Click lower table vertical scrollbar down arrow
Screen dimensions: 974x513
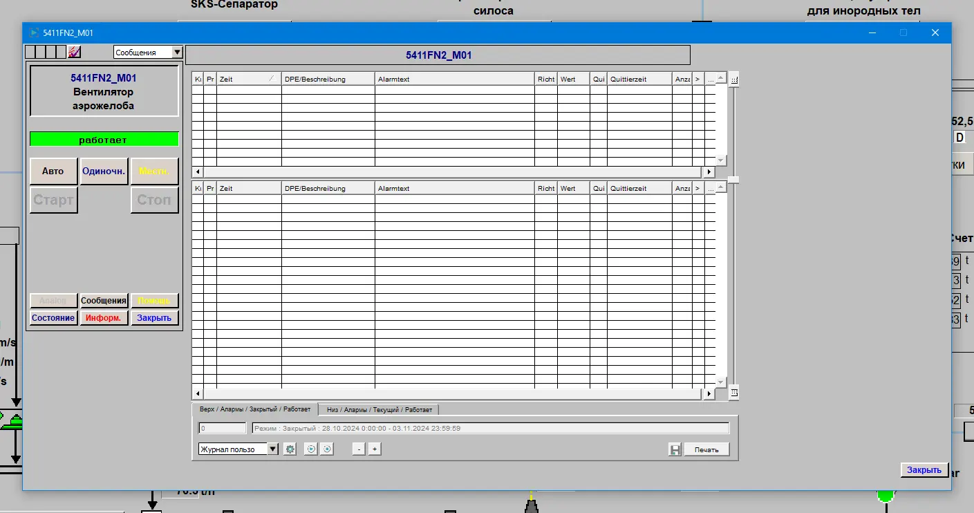click(x=721, y=382)
